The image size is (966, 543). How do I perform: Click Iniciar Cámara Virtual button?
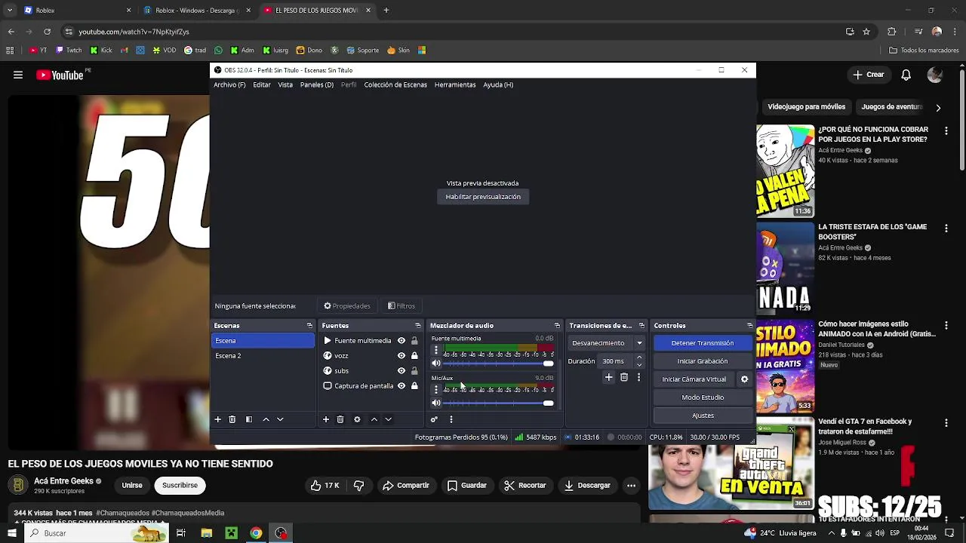(x=694, y=379)
